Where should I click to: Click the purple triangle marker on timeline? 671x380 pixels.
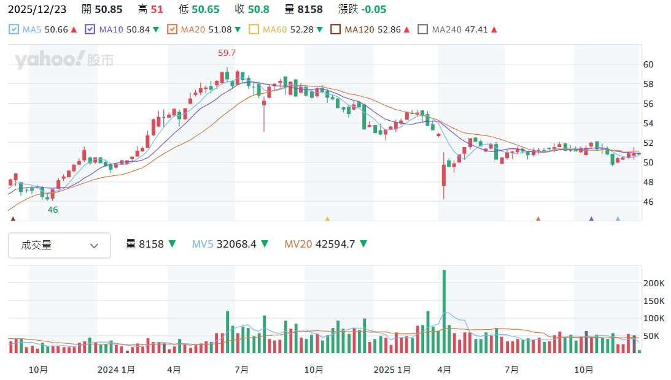pos(591,218)
